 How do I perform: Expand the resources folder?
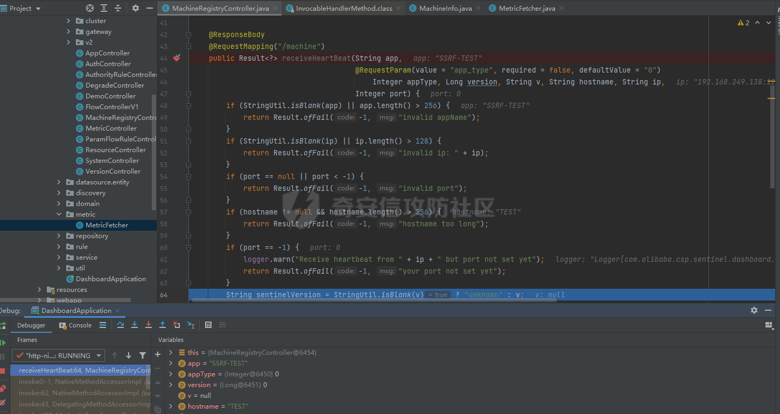point(39,290)
